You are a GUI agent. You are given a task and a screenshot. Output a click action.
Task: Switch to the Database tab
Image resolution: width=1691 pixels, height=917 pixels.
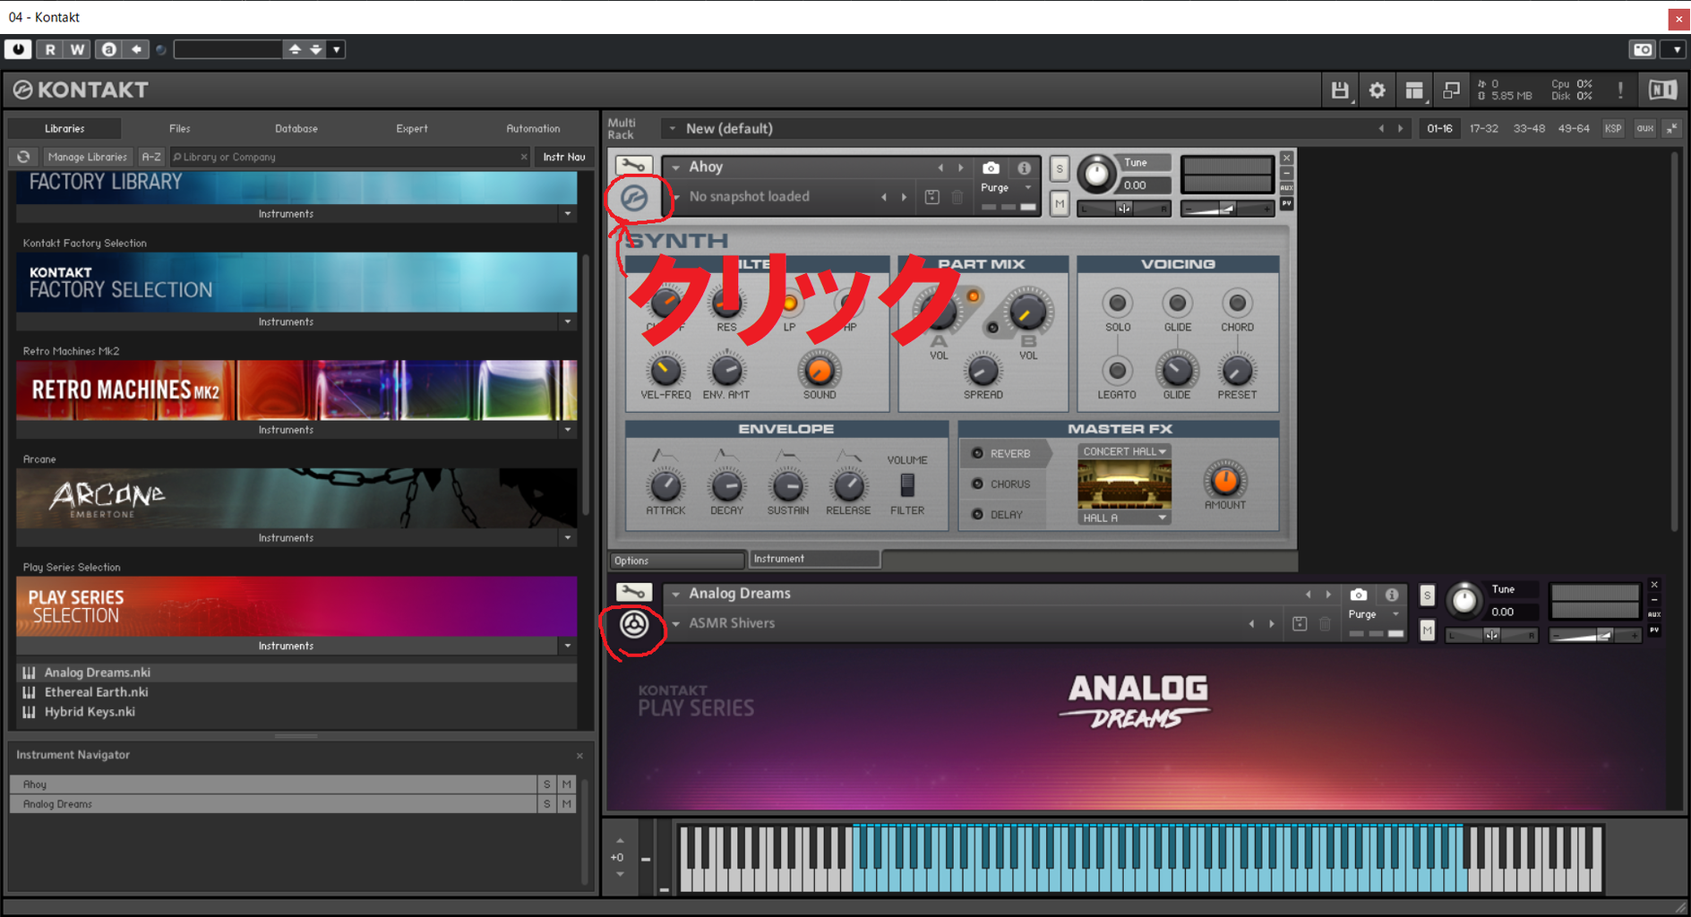(x=296, y=129)
